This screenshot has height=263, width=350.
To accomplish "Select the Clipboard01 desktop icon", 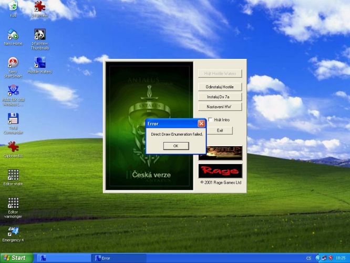I will [13, 149].
